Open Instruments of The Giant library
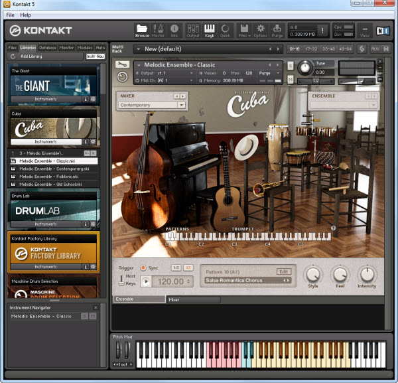Viewport: 398px width, 383px height. point(46,99)
